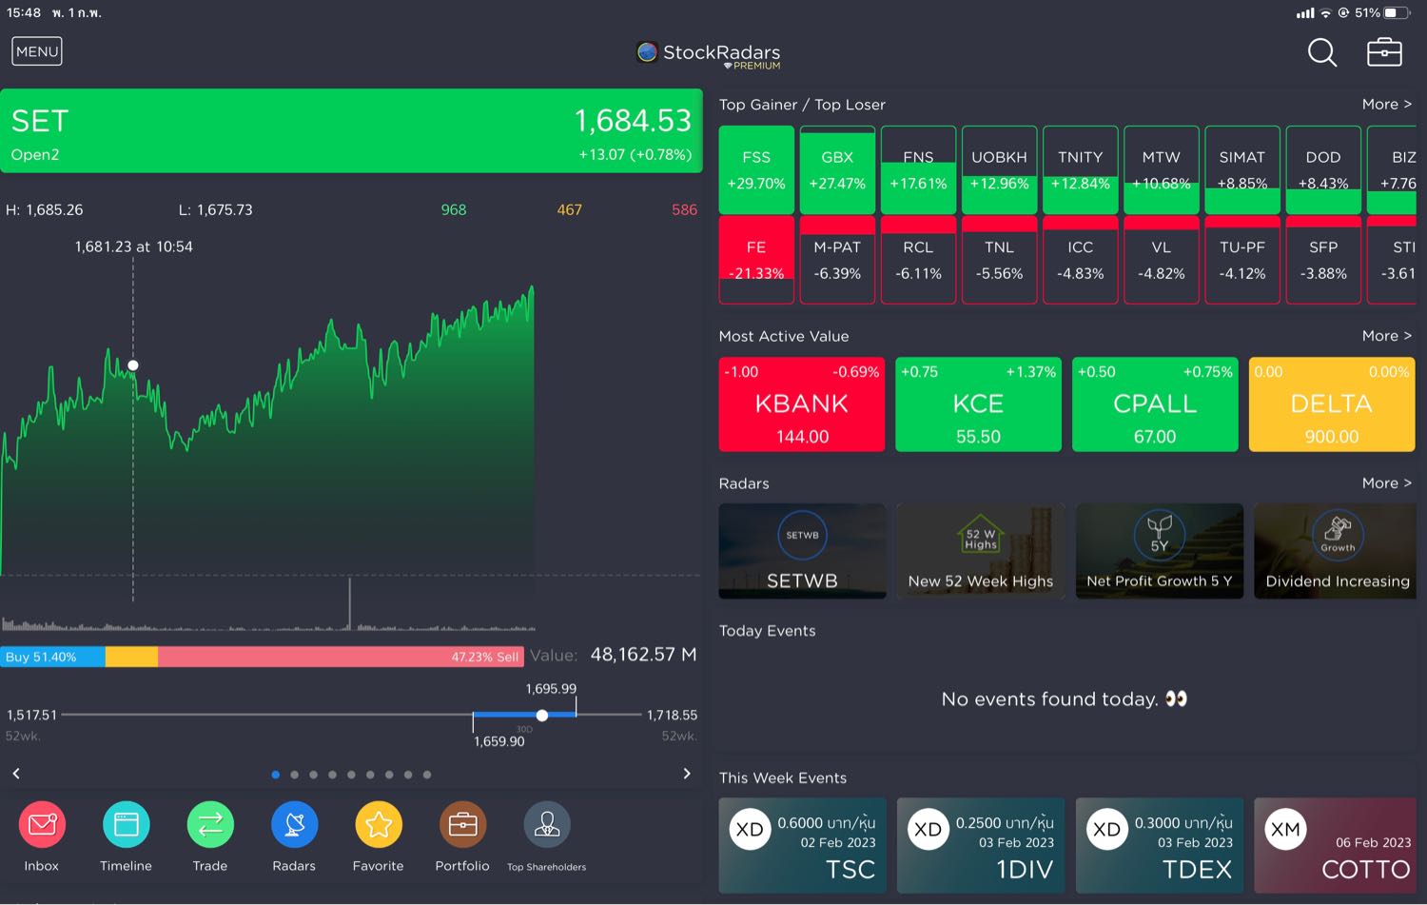This screenshot has height=905, width=1427.
Task: Open the Timeline icon
Action: click(126, 825)
